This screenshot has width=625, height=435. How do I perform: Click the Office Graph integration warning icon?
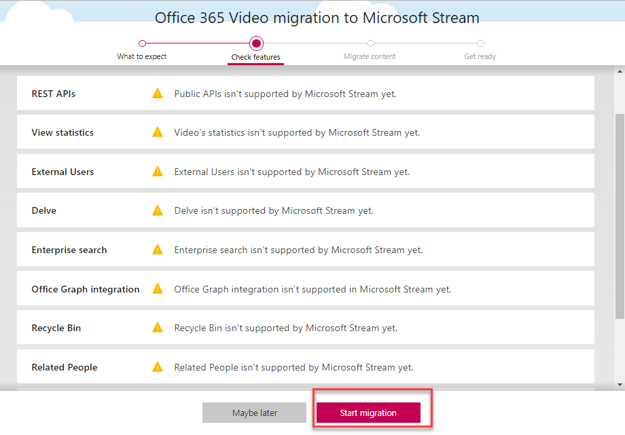tap(158, 289)
